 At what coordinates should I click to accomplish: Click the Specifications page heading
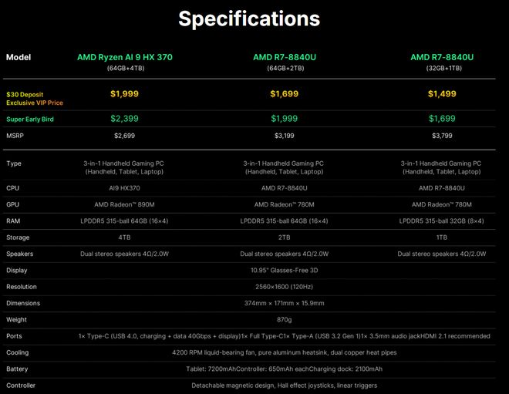(249, 19)
